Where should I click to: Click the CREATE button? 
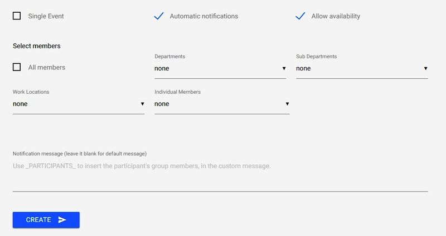click(x=46, y=220)
